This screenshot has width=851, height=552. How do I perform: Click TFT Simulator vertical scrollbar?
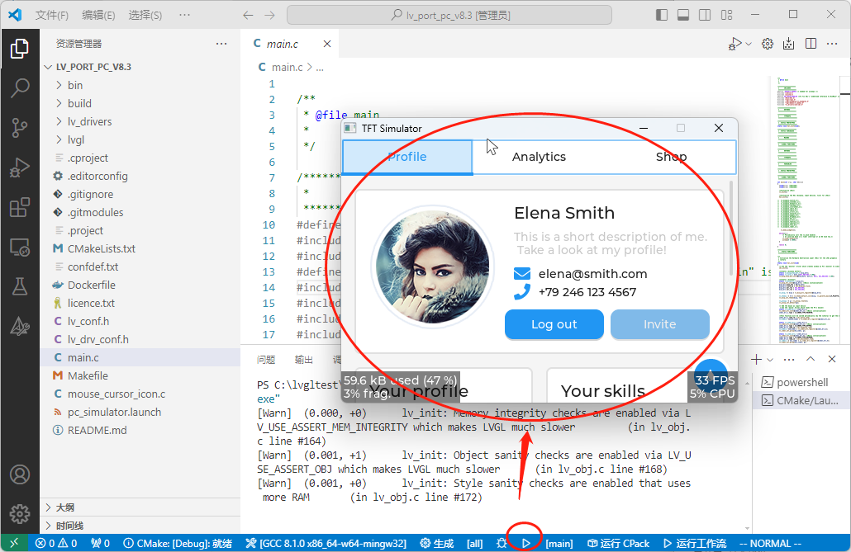coord(731,228)
